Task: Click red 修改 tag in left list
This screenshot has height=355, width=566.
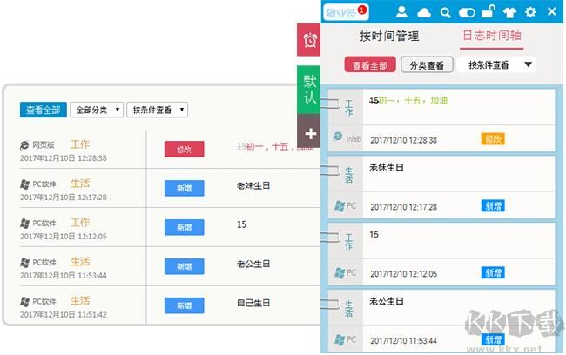Action: (184, 149)
